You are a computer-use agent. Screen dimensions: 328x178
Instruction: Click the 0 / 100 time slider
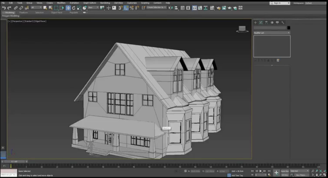15,162
